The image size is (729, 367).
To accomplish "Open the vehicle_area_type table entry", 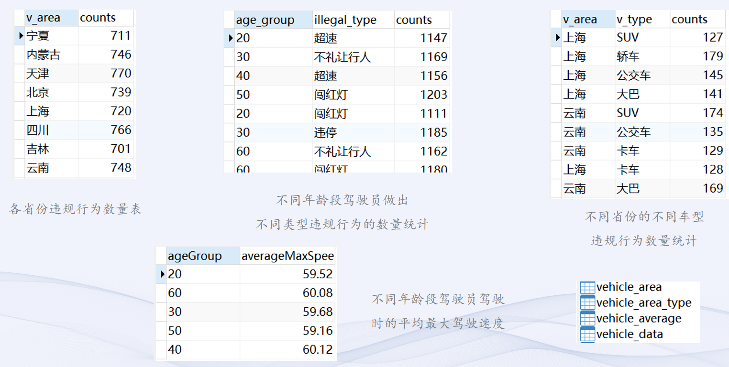I will (644, 303).
